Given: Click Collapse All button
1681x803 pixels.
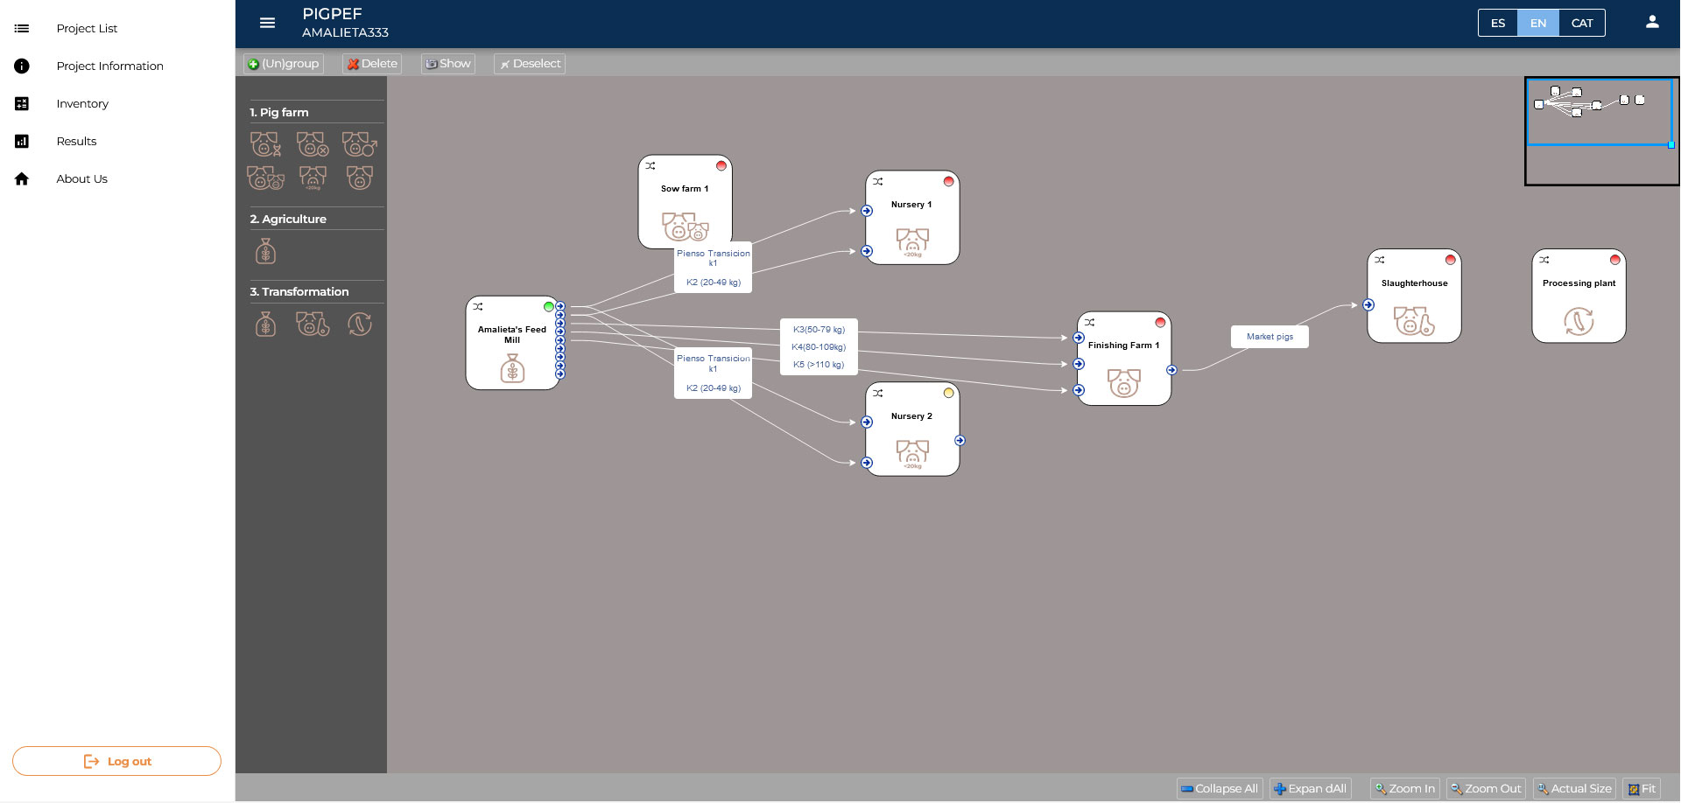Looking at the screenshot, I should (x=1219, y=788).
